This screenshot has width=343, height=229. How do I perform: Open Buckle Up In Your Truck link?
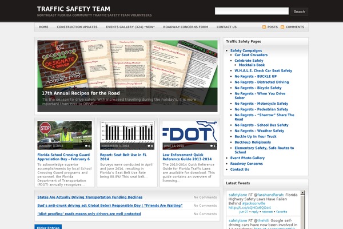pyautogui.click(x=256, y=136)
